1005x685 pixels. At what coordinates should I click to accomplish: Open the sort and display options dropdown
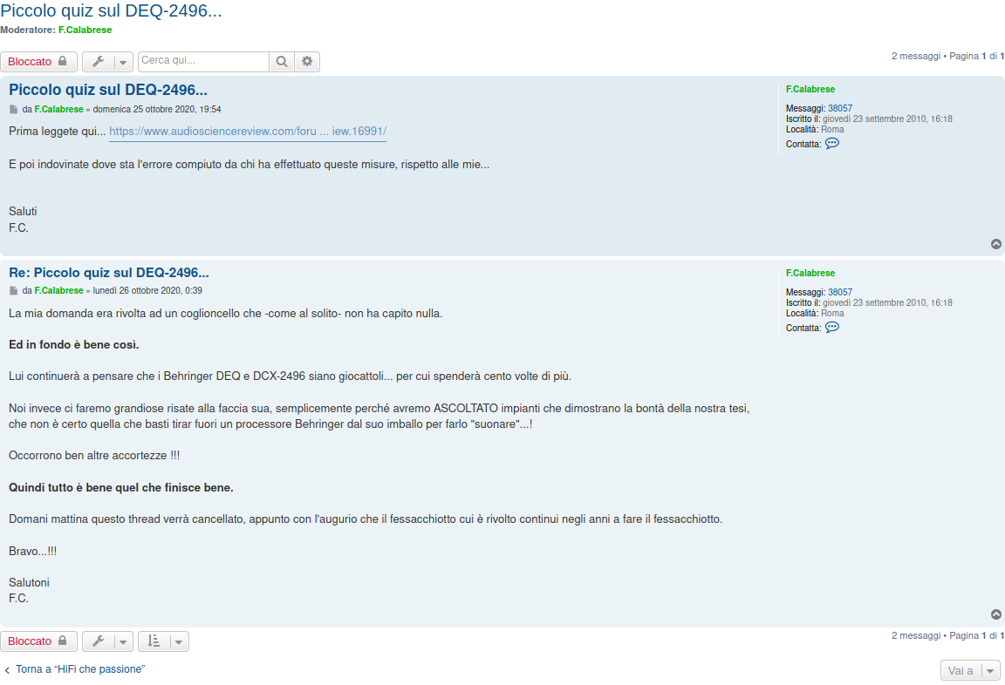click(x=163, y=641)
